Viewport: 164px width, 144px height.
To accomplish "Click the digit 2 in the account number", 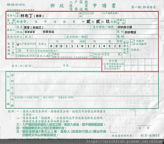I will pyautogui.click(x=115, y=46).
